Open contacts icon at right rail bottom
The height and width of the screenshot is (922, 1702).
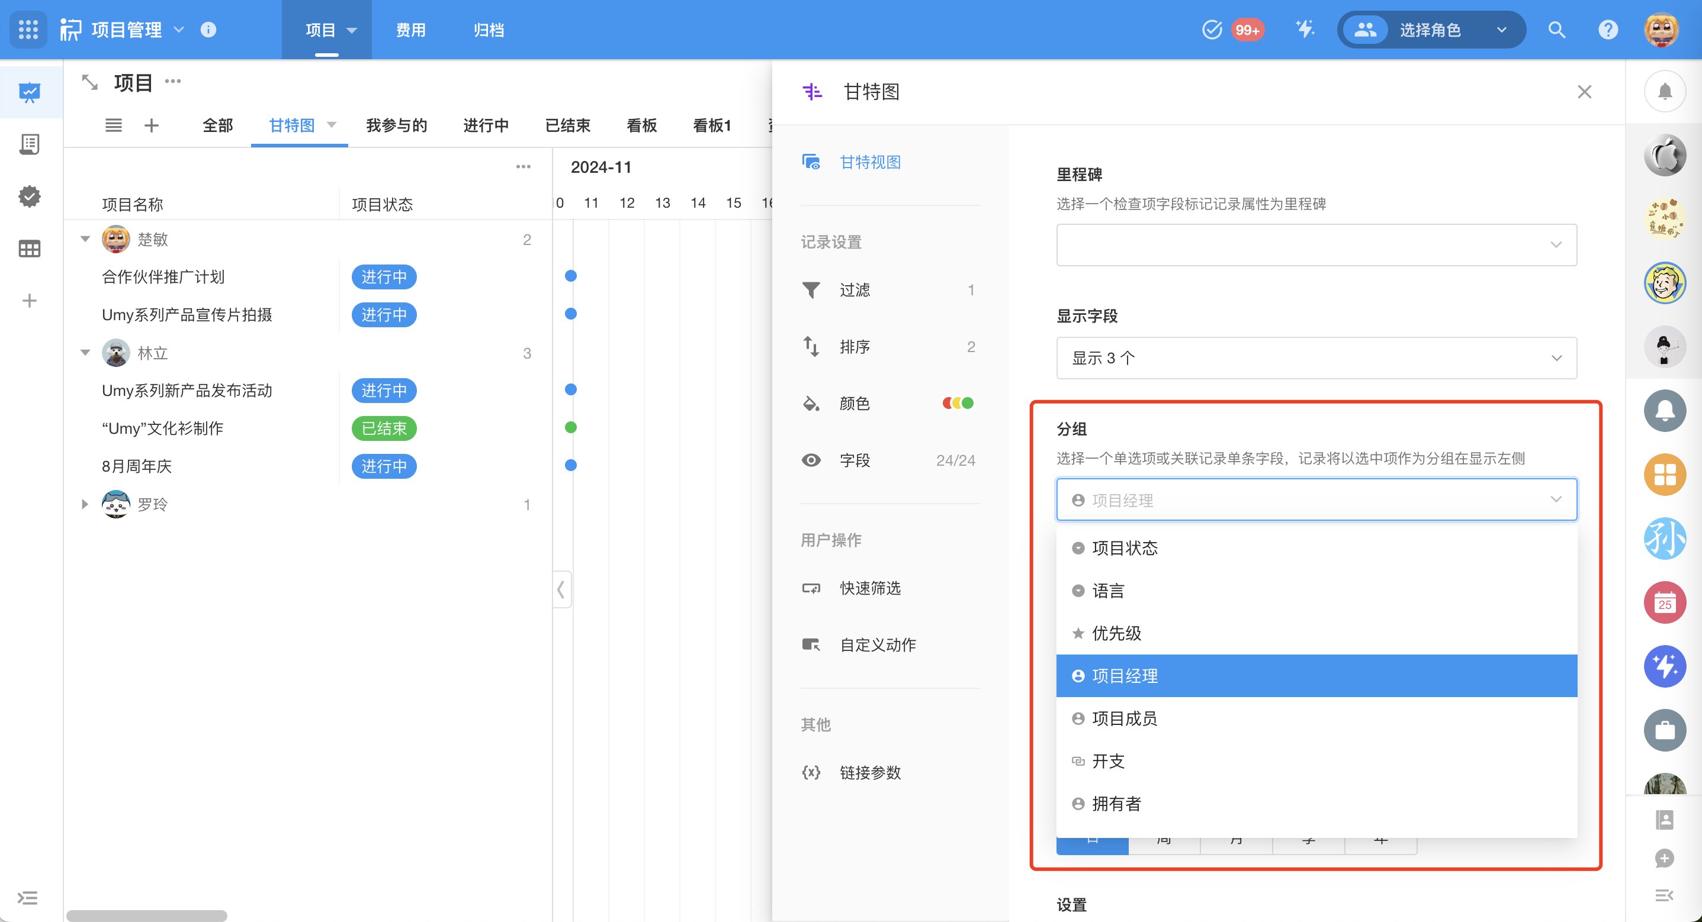point(1664,820)
